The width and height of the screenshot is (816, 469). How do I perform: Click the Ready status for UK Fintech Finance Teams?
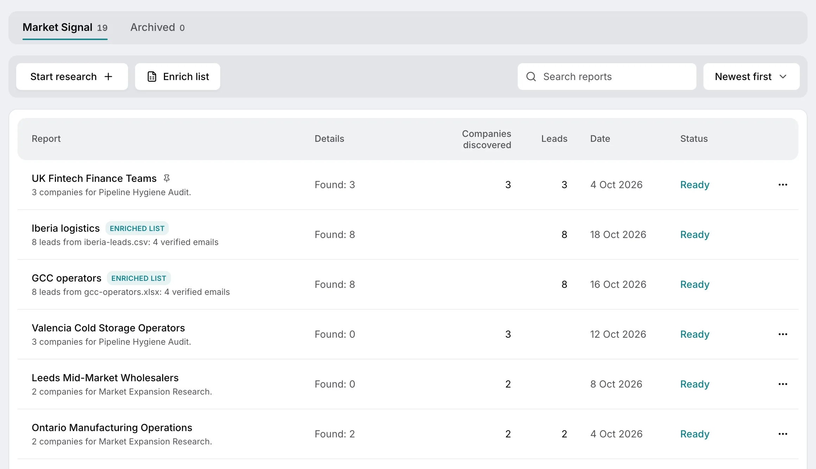695,185
